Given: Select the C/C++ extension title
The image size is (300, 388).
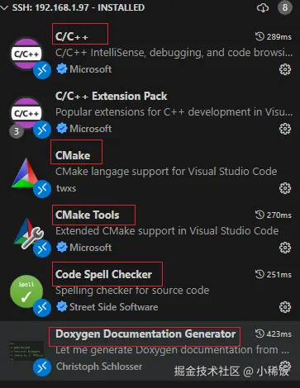Looking at the screenshot, I should point(72,36).
